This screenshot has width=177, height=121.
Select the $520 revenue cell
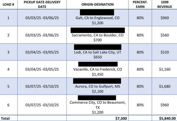tap(164, 52)
